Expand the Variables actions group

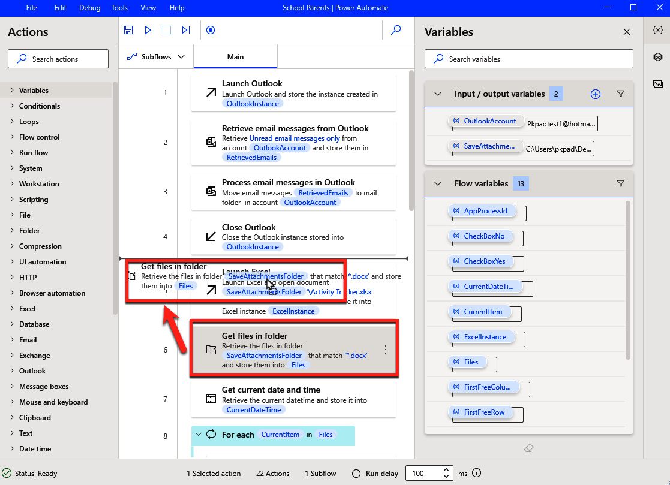point(12,90)
